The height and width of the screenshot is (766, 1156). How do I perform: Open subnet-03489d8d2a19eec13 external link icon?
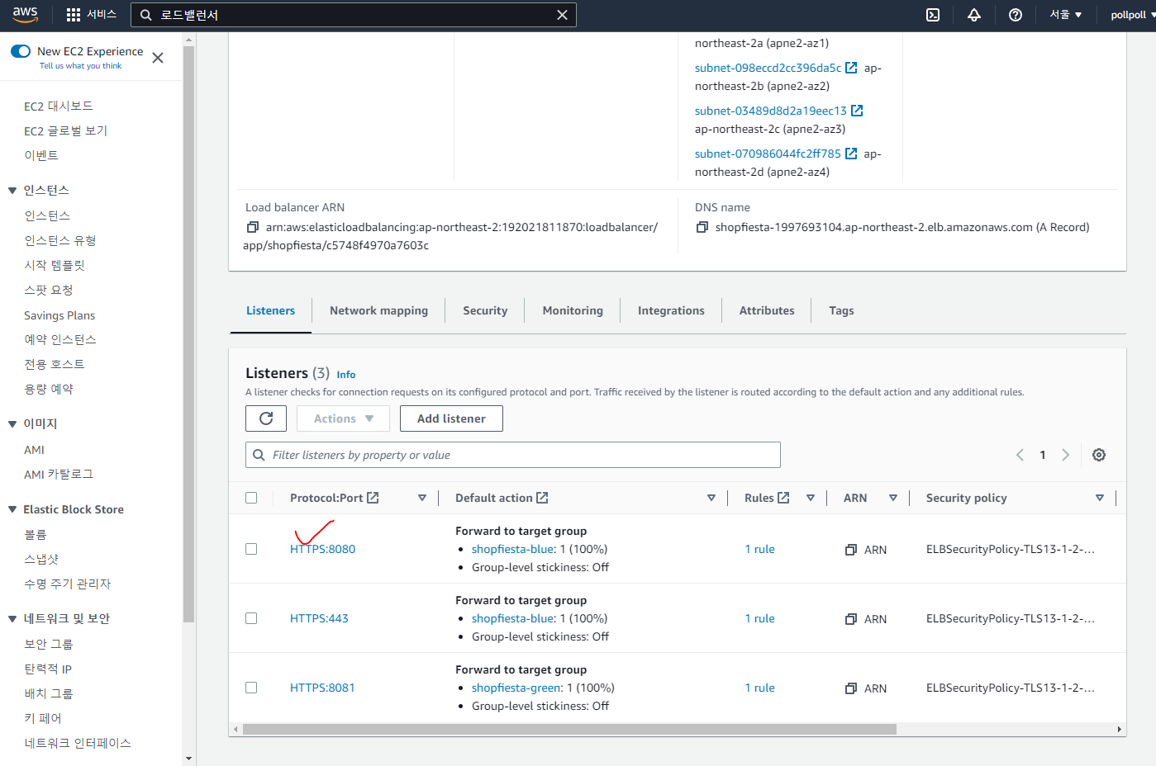857,111
